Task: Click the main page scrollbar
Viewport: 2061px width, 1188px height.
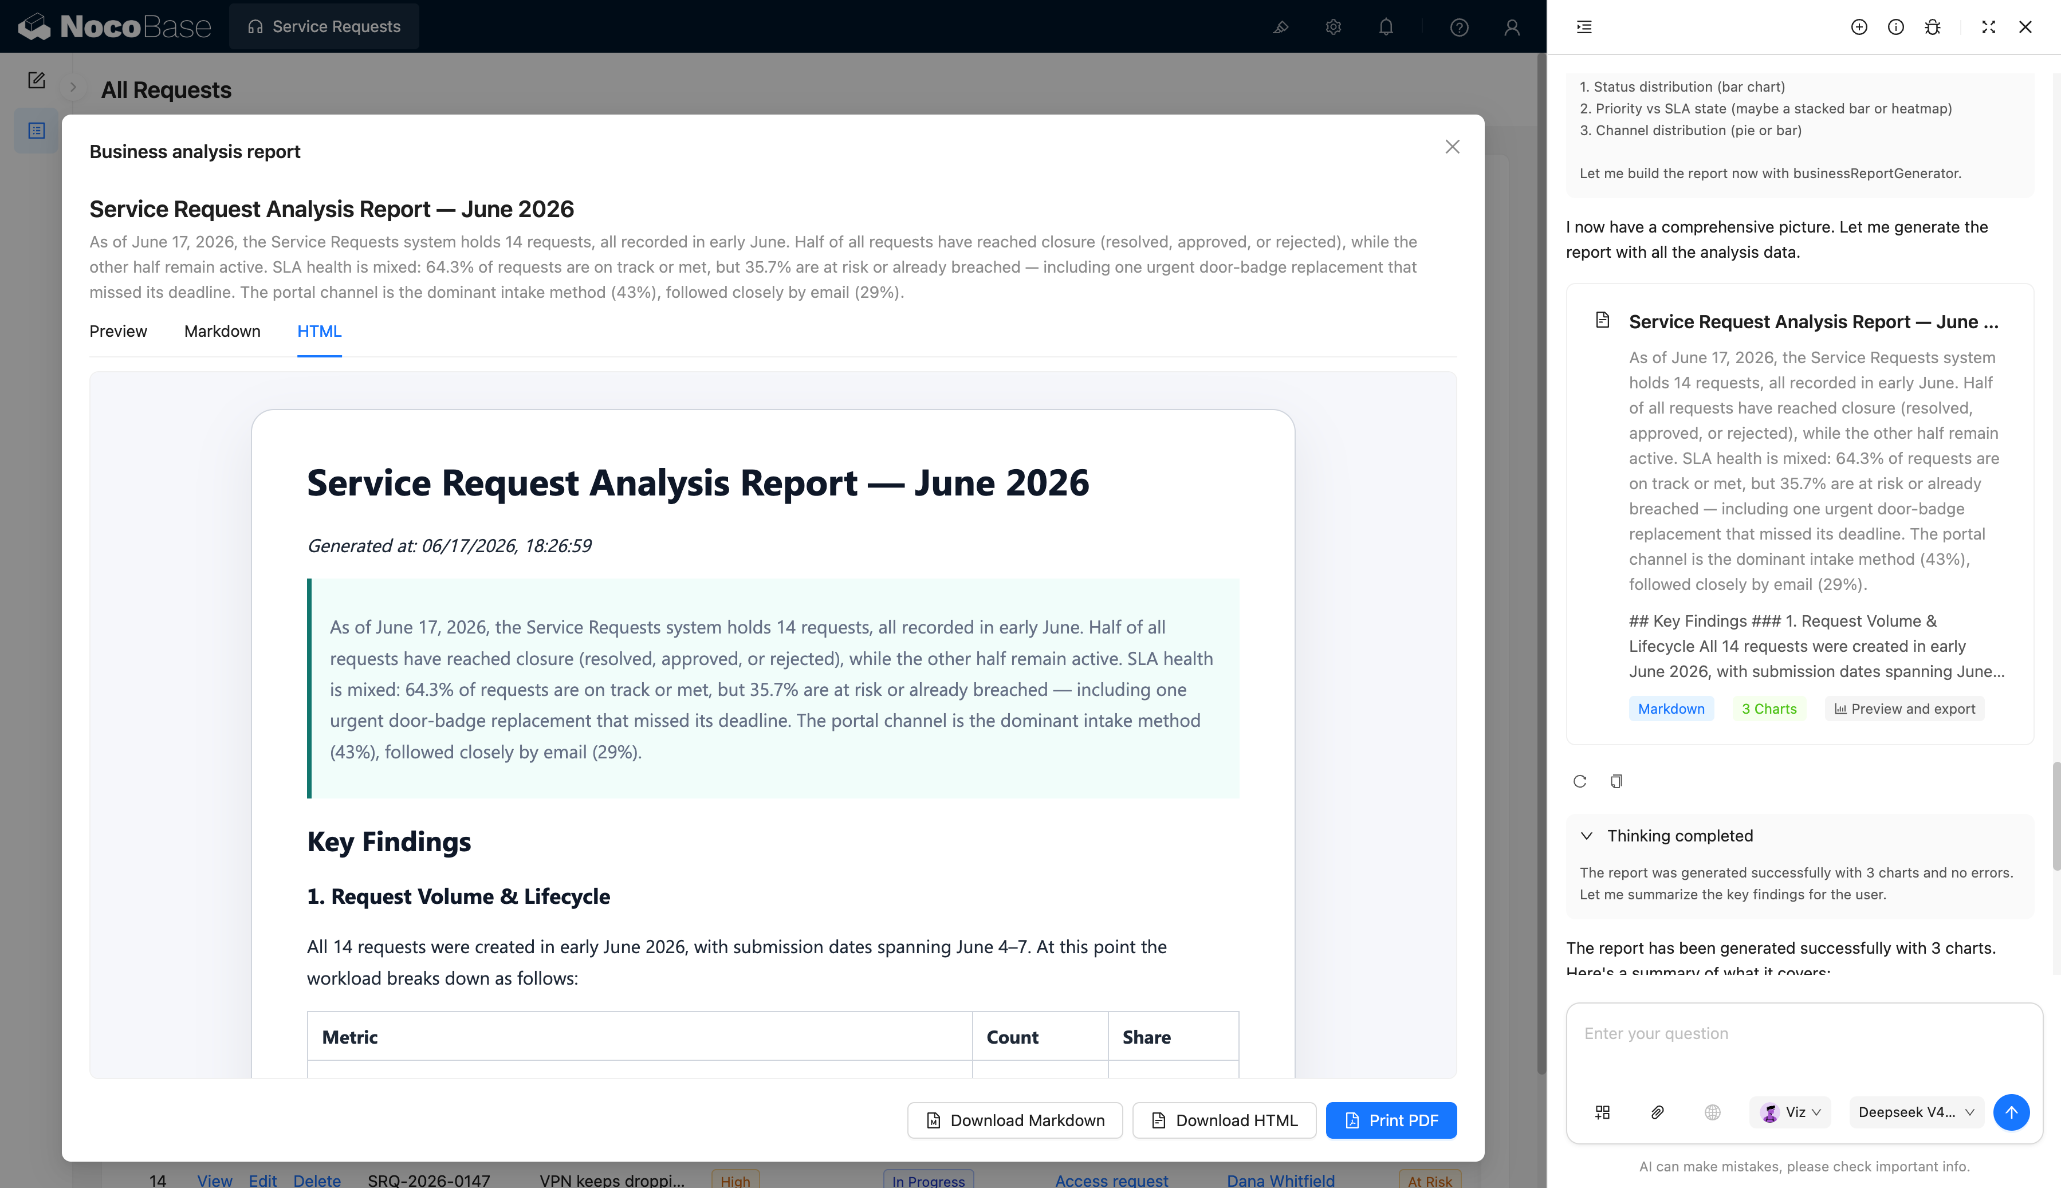Action: click(x=1541, y=563)
